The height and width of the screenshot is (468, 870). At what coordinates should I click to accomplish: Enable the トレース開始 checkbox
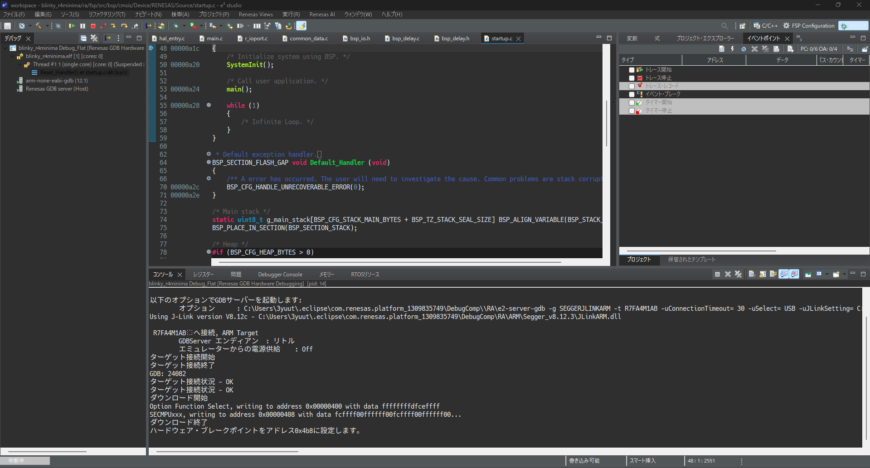coord(632,70)
